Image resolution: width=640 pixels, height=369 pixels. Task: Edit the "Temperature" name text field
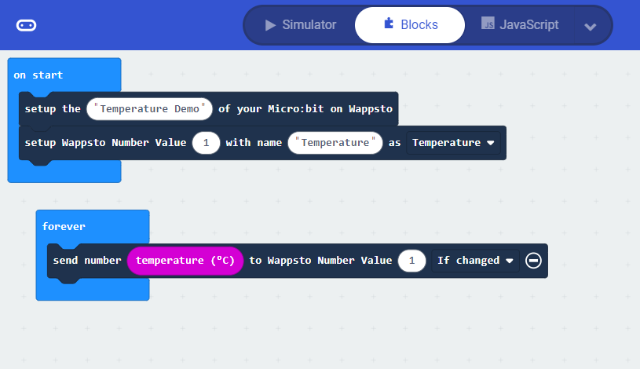[x=335, y=143]
